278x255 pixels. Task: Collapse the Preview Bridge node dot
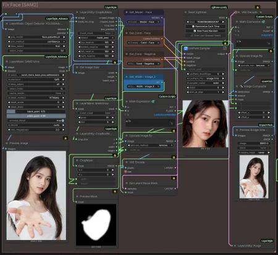click(x=237, y=130)
